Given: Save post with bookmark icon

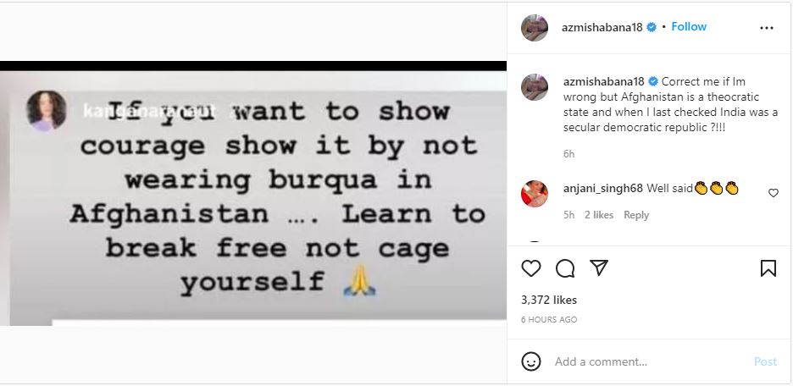Looking at the screenshot, I should point(768,268).
